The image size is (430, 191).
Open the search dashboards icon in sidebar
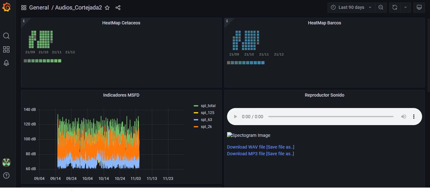[x=6, y=36]
